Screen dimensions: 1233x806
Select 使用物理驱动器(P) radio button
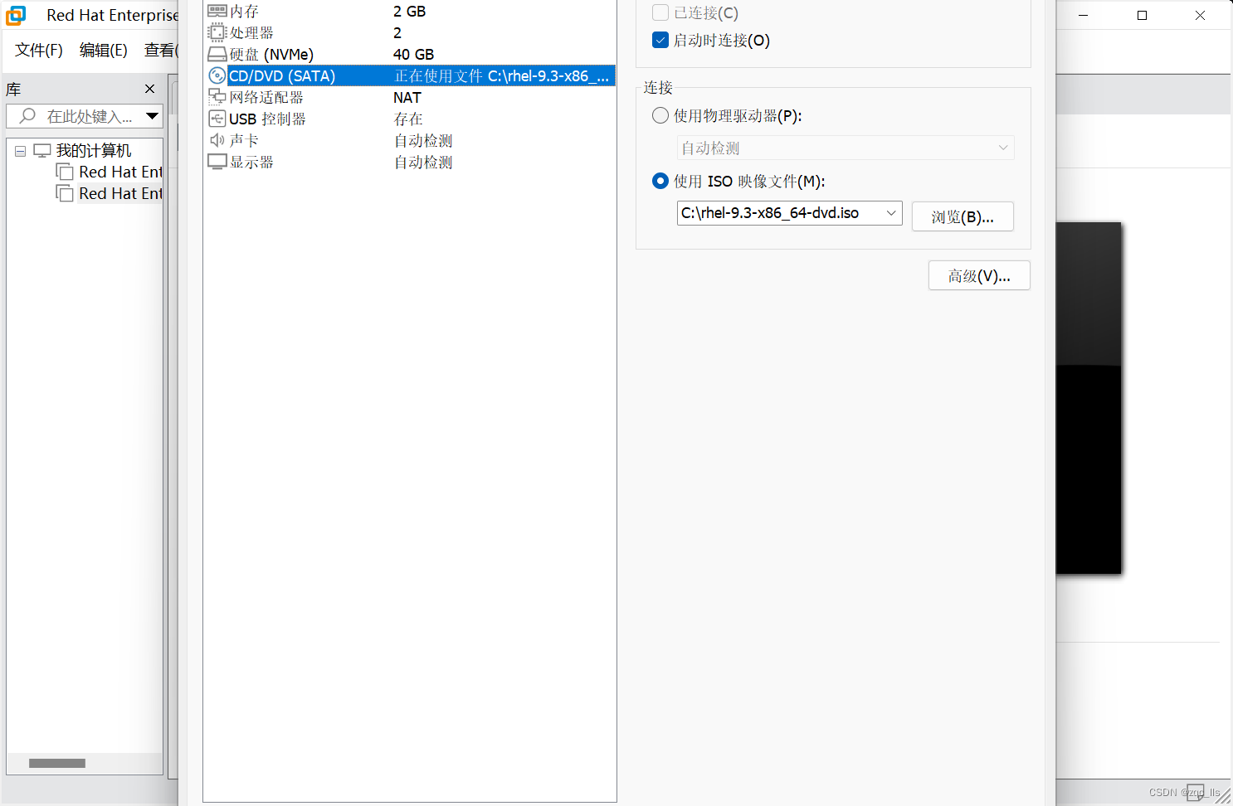(x=660, y=115)
